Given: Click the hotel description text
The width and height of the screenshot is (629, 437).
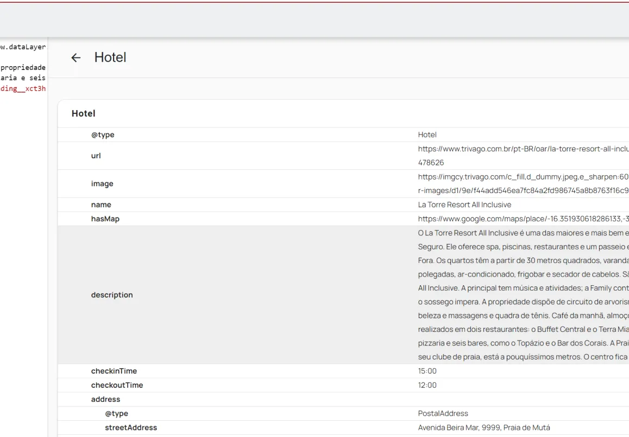Looking at the screenshot, I should pyautogui.click(x=523, y=295).
